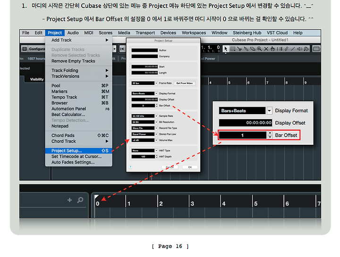Open the Audio menu
The image size is (340, 257).
point(73,33)
